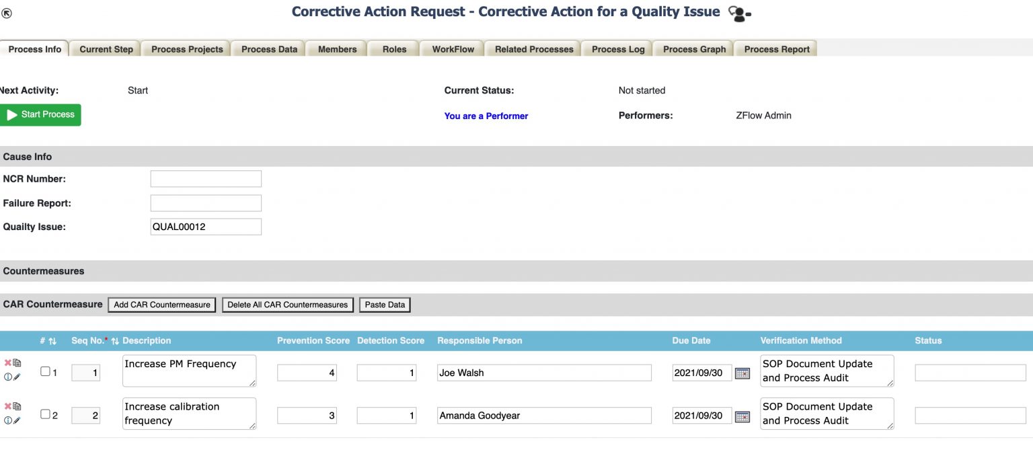Click Add CAR Countermeasure button
The width and height of the screenshot is (1033, 452).
tap(161, 305)
